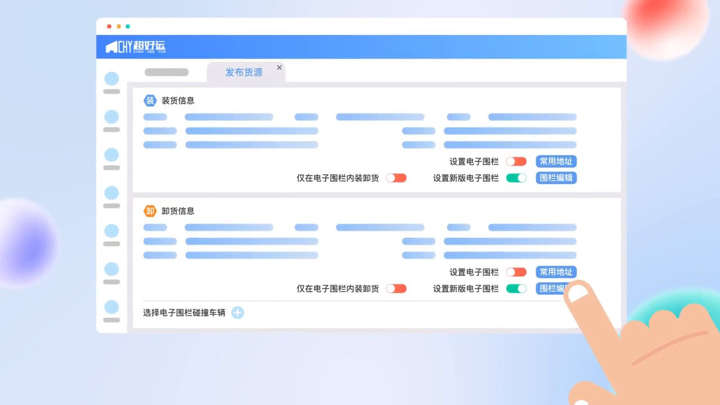Screen dimensions: 720x405
Task: Select the second sidebar circle icon
Action: point(112,117)
